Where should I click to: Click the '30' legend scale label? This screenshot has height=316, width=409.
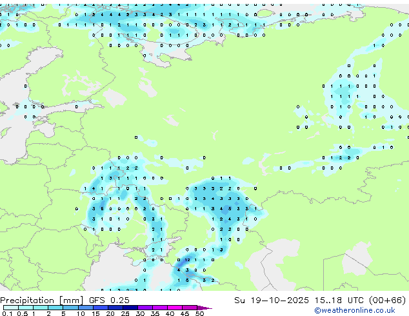pyautogui.click(x=140, y=313)
